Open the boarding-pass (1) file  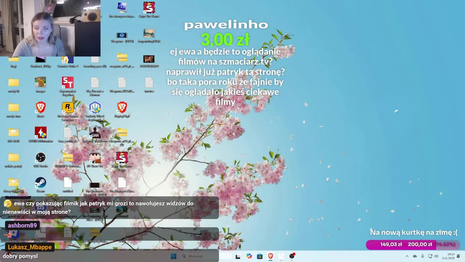(x=95, y=62)
